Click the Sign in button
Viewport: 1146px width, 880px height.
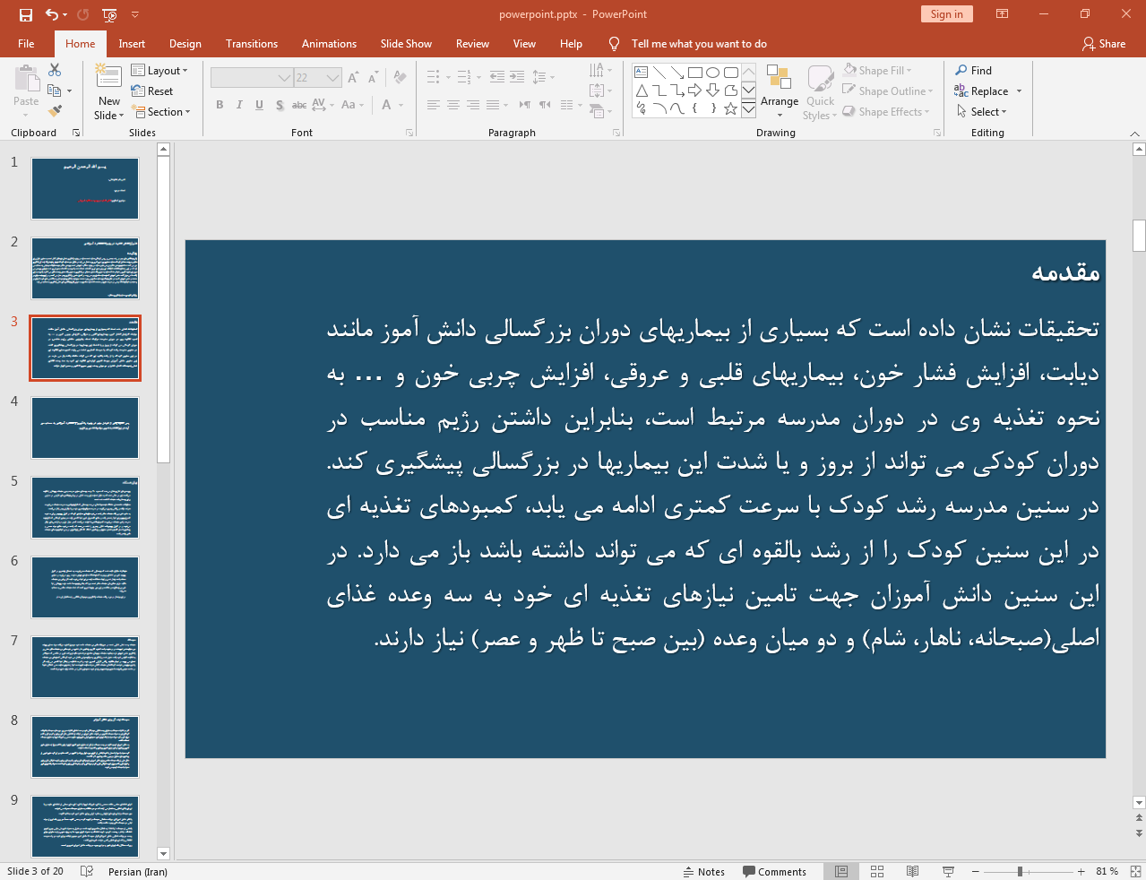pyautogui.click(x=946, y=13)
